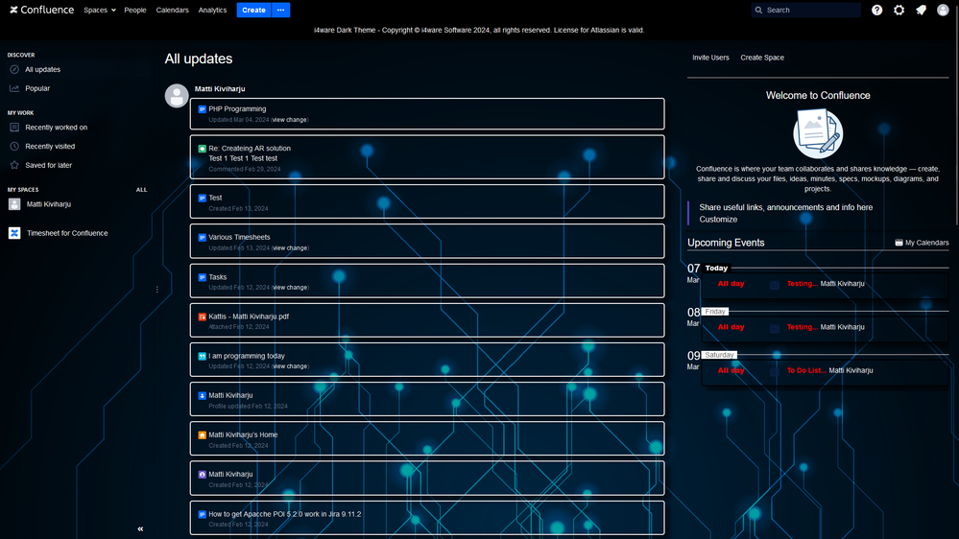Screen dimensions: 959x539
Task: Click Invite Users
Action: [710, 58]
